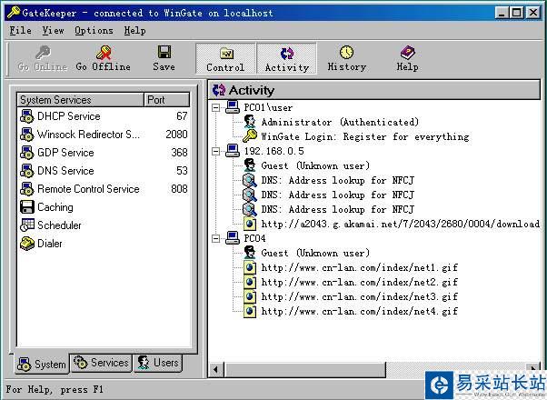Click the PC04 computer icon

click(233, 237)
